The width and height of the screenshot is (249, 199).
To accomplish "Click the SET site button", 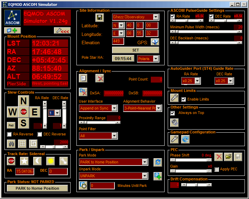I will tap(136, 50).
